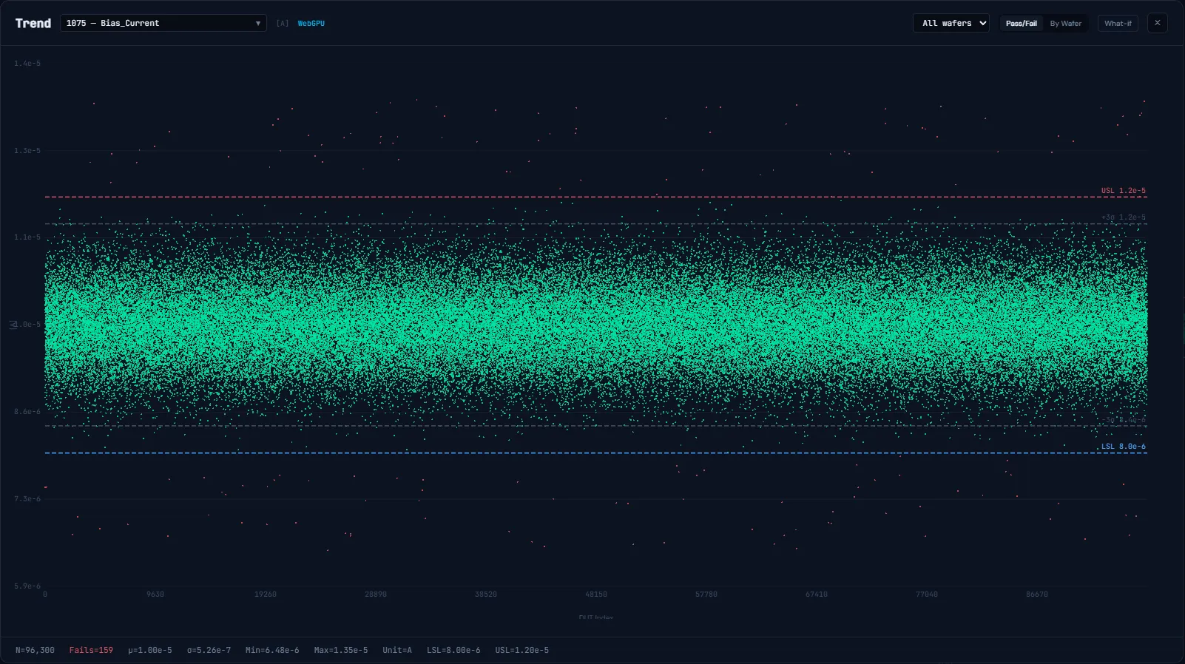Open the What-if analysis

(x=1118, y=23)
